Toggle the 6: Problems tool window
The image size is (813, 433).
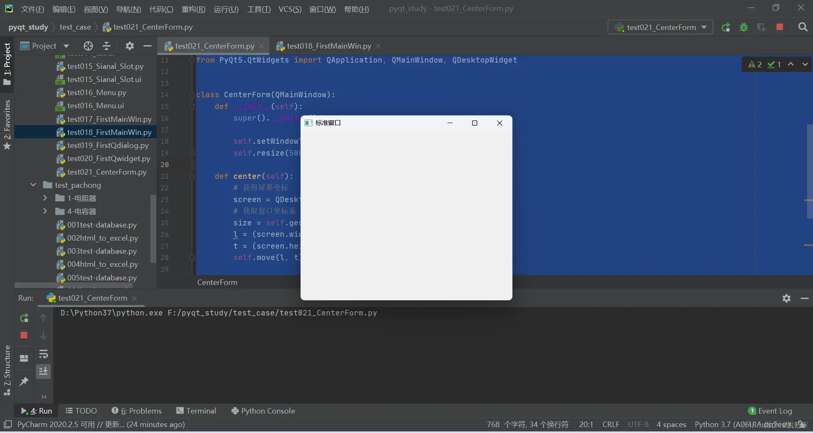[137, 411]
